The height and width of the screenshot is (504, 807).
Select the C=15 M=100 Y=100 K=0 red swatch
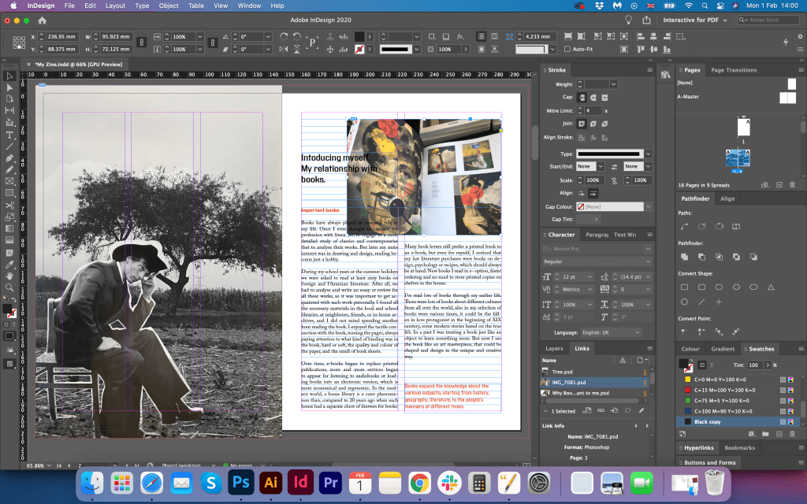(x=727, y=389)
